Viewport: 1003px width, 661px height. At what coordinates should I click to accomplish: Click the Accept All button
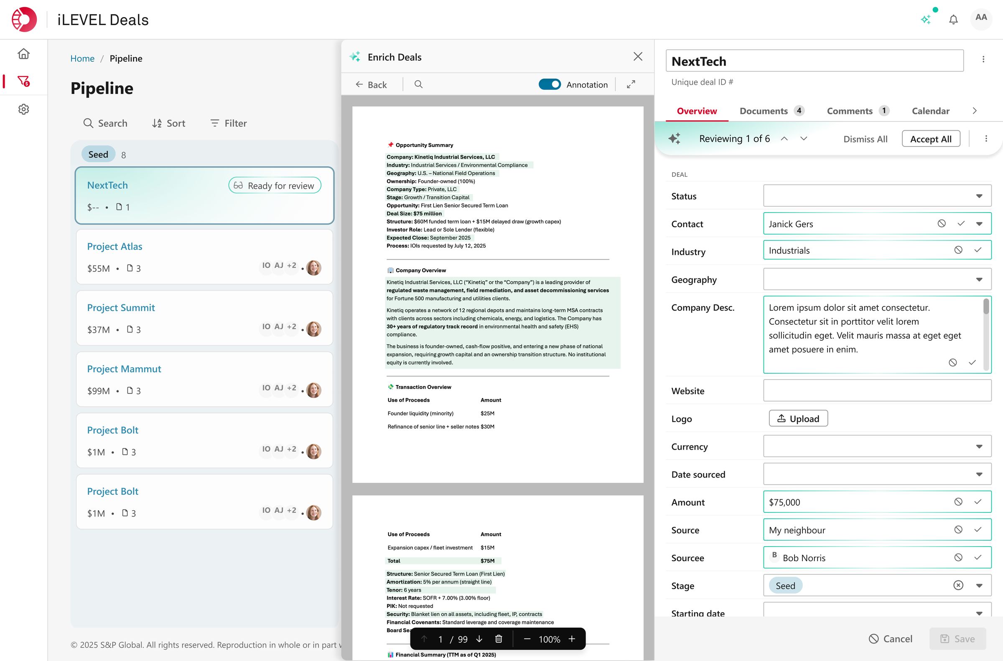931,139
